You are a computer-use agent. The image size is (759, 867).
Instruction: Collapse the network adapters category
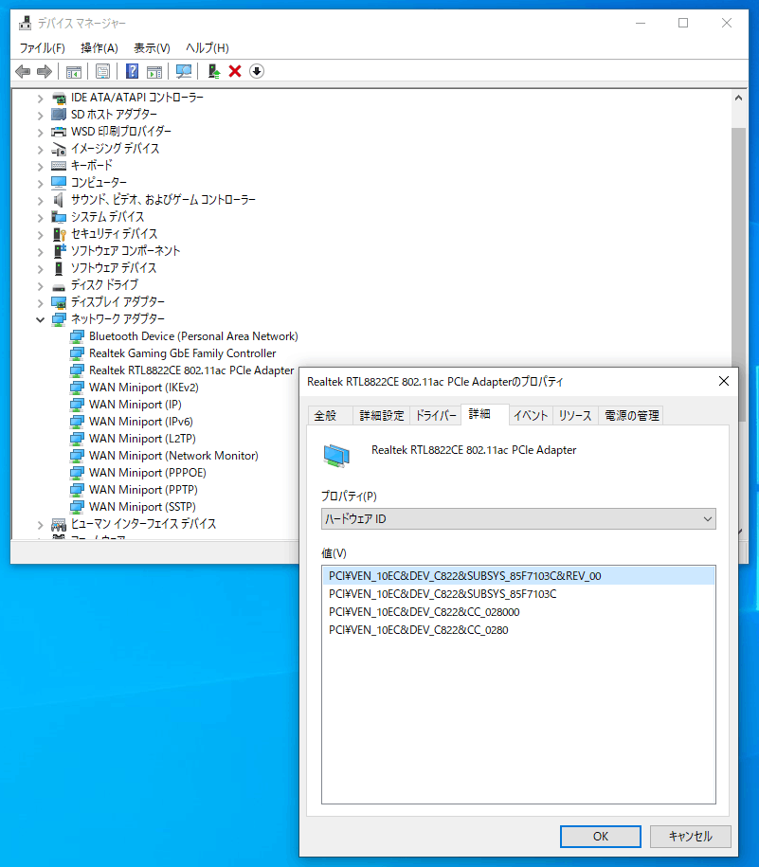pos(40,319)
